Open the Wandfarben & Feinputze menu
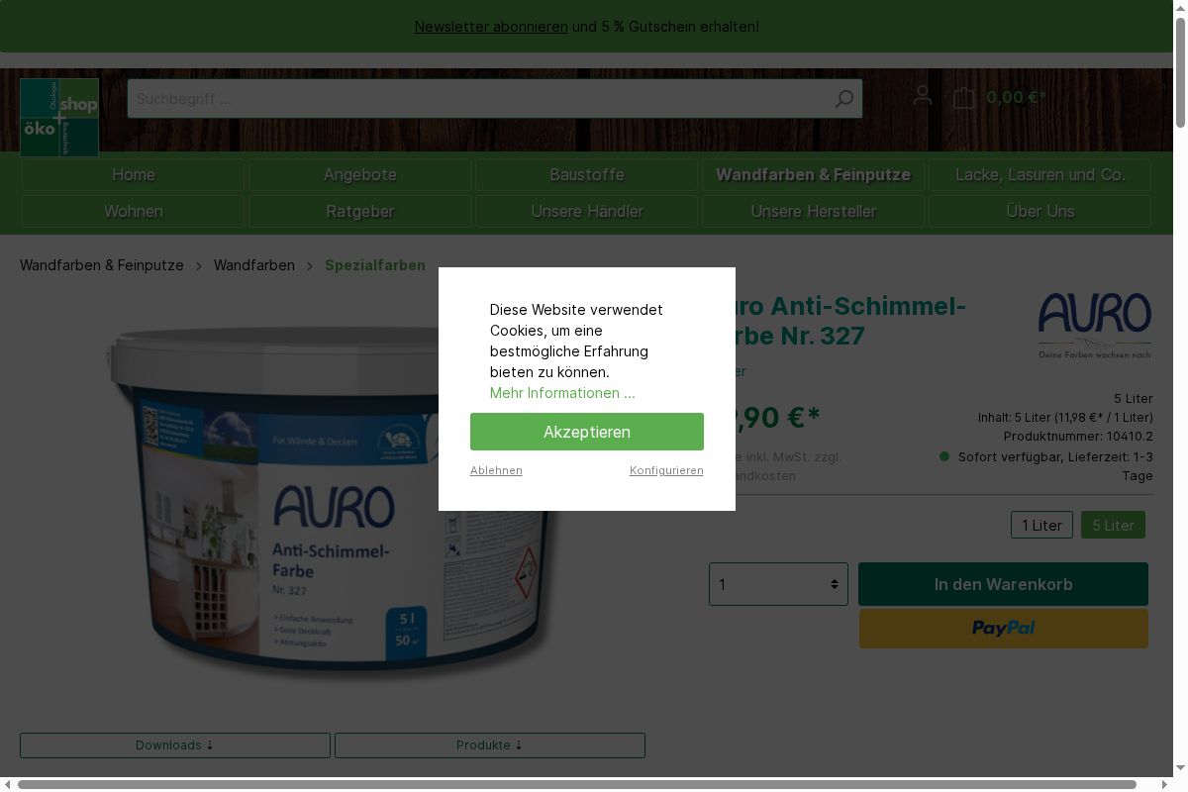This screenshot has height=792, width=1188. pyautogui.click(x=813, y=175)
